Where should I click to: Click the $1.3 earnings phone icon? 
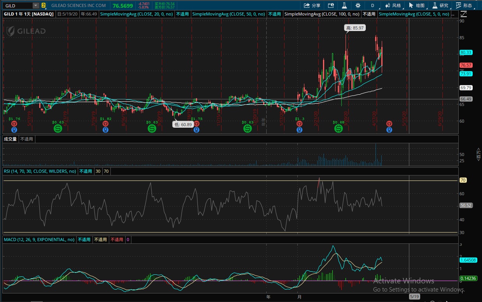299,124
